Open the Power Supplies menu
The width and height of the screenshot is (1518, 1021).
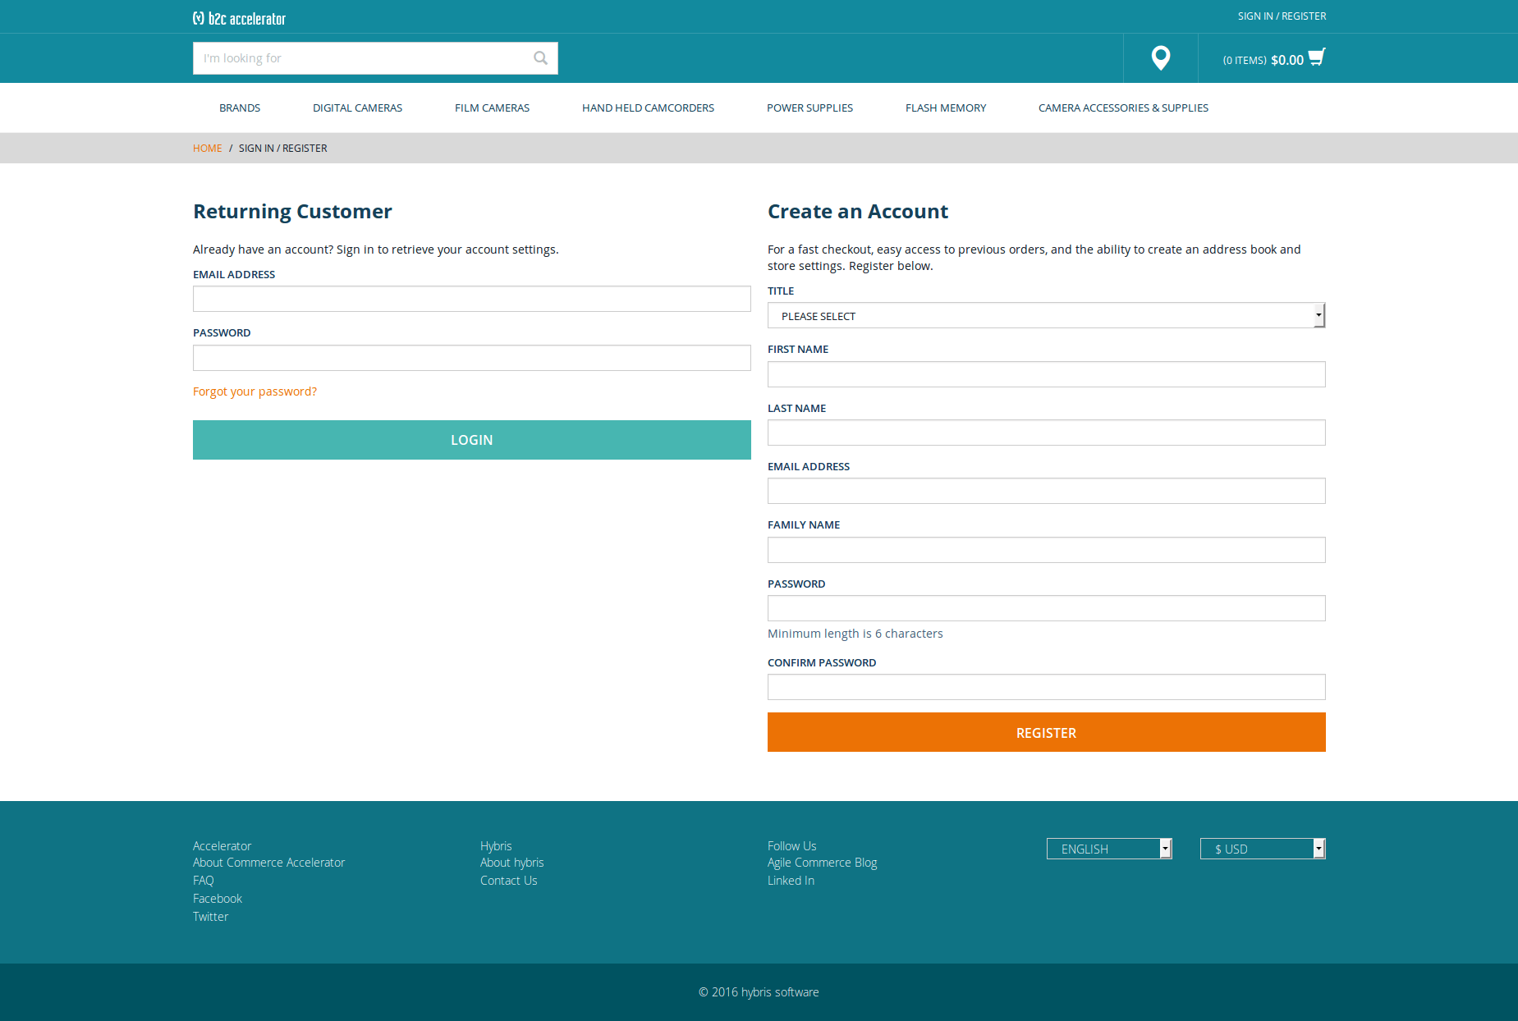(x=809, y=108)
